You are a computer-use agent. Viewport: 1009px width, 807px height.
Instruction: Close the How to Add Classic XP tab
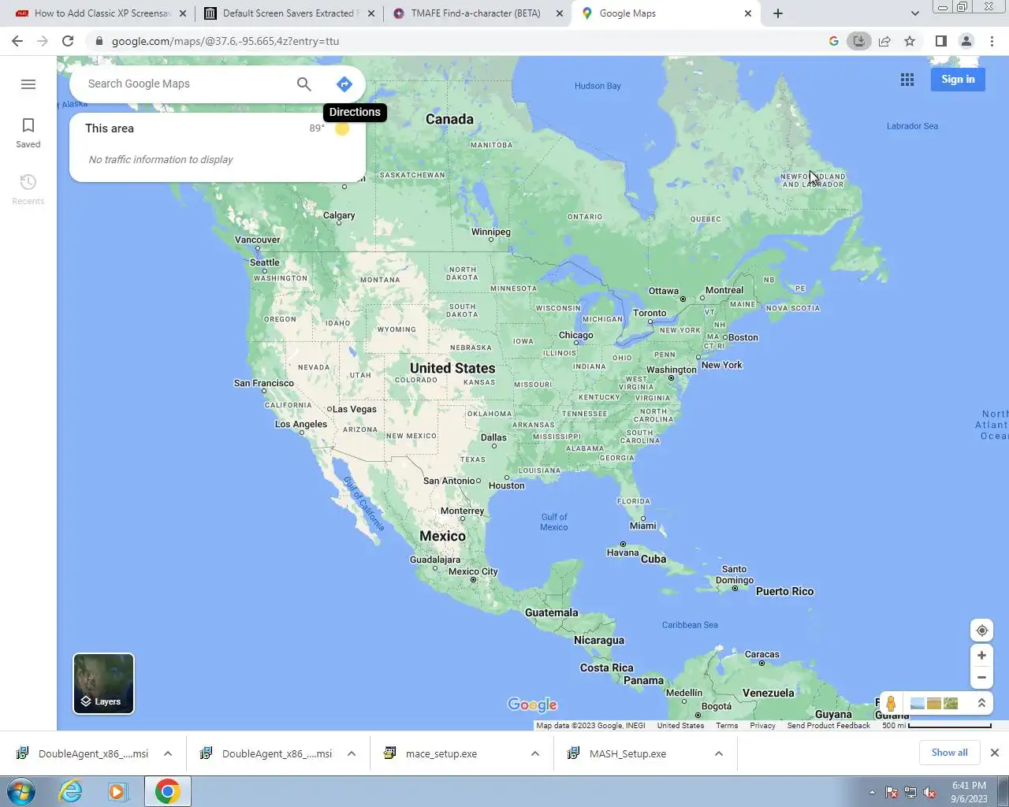tap(183, 13)
